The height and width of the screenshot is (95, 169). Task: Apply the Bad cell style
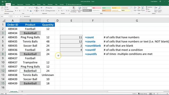click(x=97, y=8)
